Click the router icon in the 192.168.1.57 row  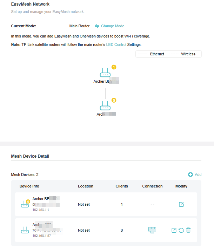(25, 230)
